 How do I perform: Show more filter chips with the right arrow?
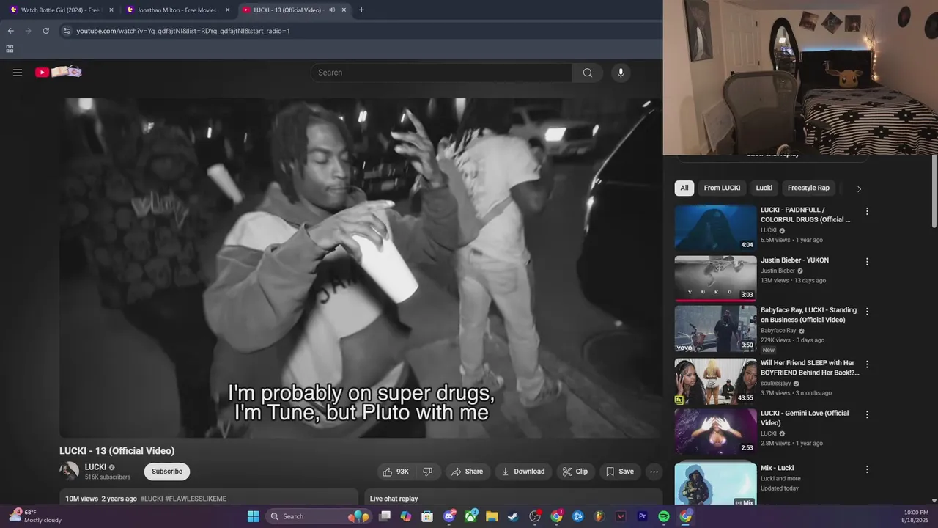point(859,188)
